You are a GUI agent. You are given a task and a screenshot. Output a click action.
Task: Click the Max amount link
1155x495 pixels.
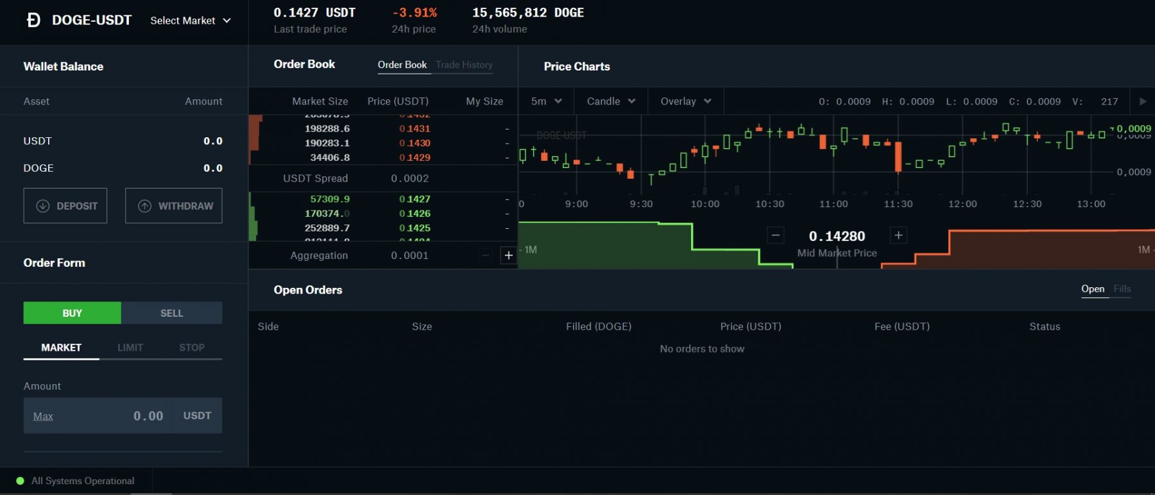click(x=43, y=416)
